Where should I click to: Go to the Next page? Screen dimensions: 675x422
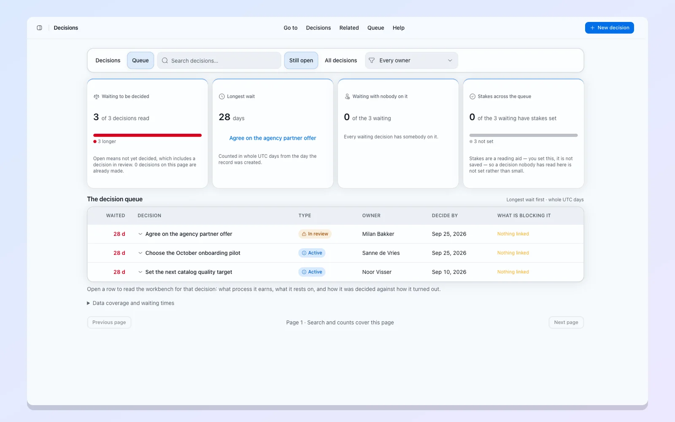pos(566,322)
